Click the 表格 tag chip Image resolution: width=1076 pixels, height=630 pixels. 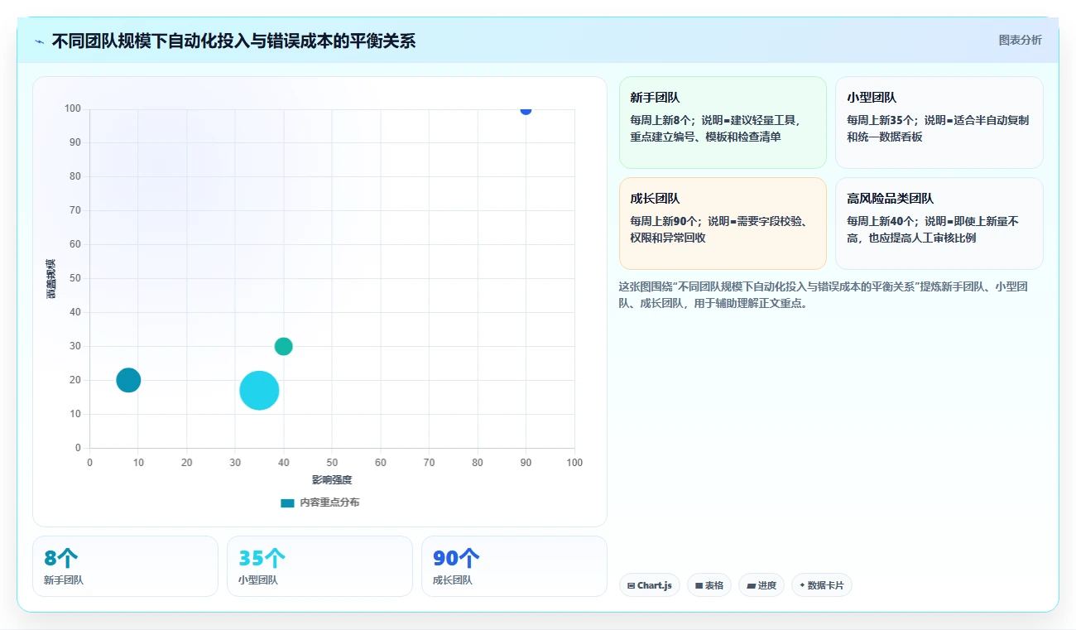[709, 585]
